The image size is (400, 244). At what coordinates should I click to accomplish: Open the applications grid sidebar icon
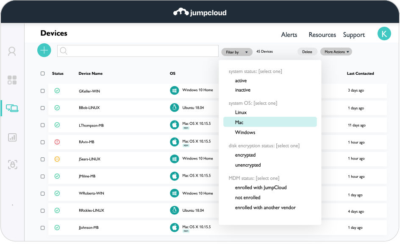[x=12, y=80]
